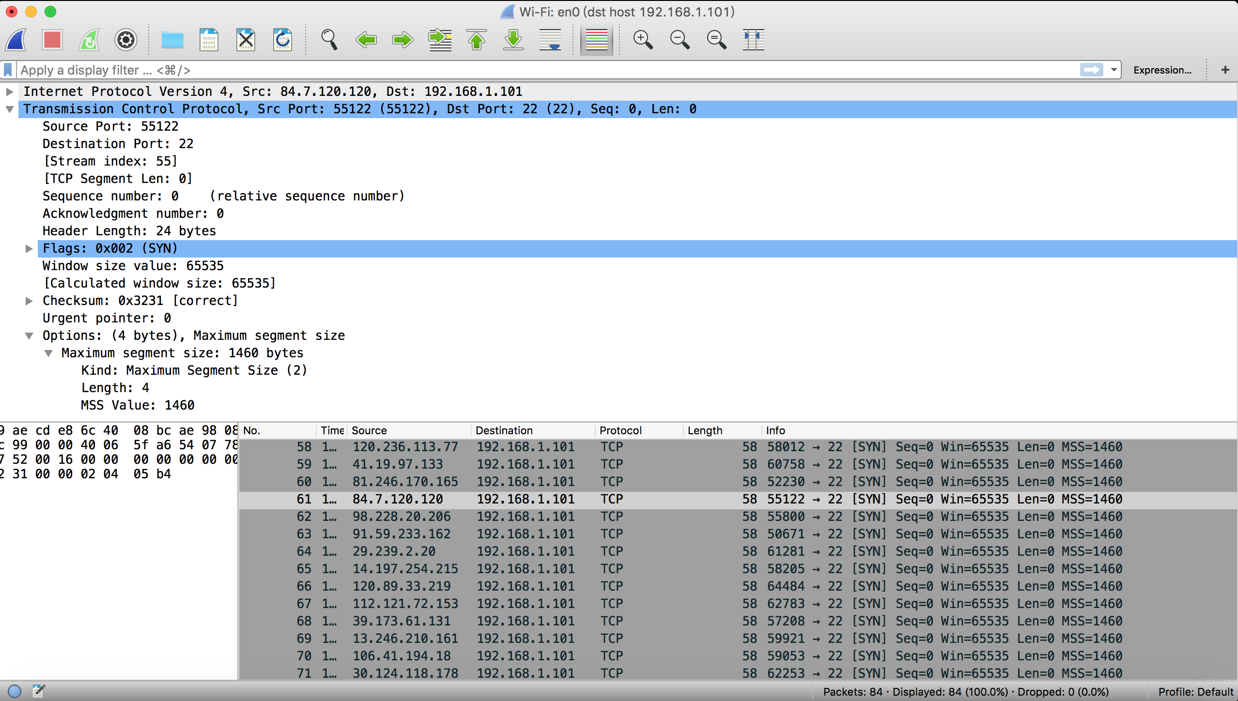This screenshot has width=1238, height=701.
Task: Expand the Flags: 0x002 (SYN) node
Action: point(29,248)
